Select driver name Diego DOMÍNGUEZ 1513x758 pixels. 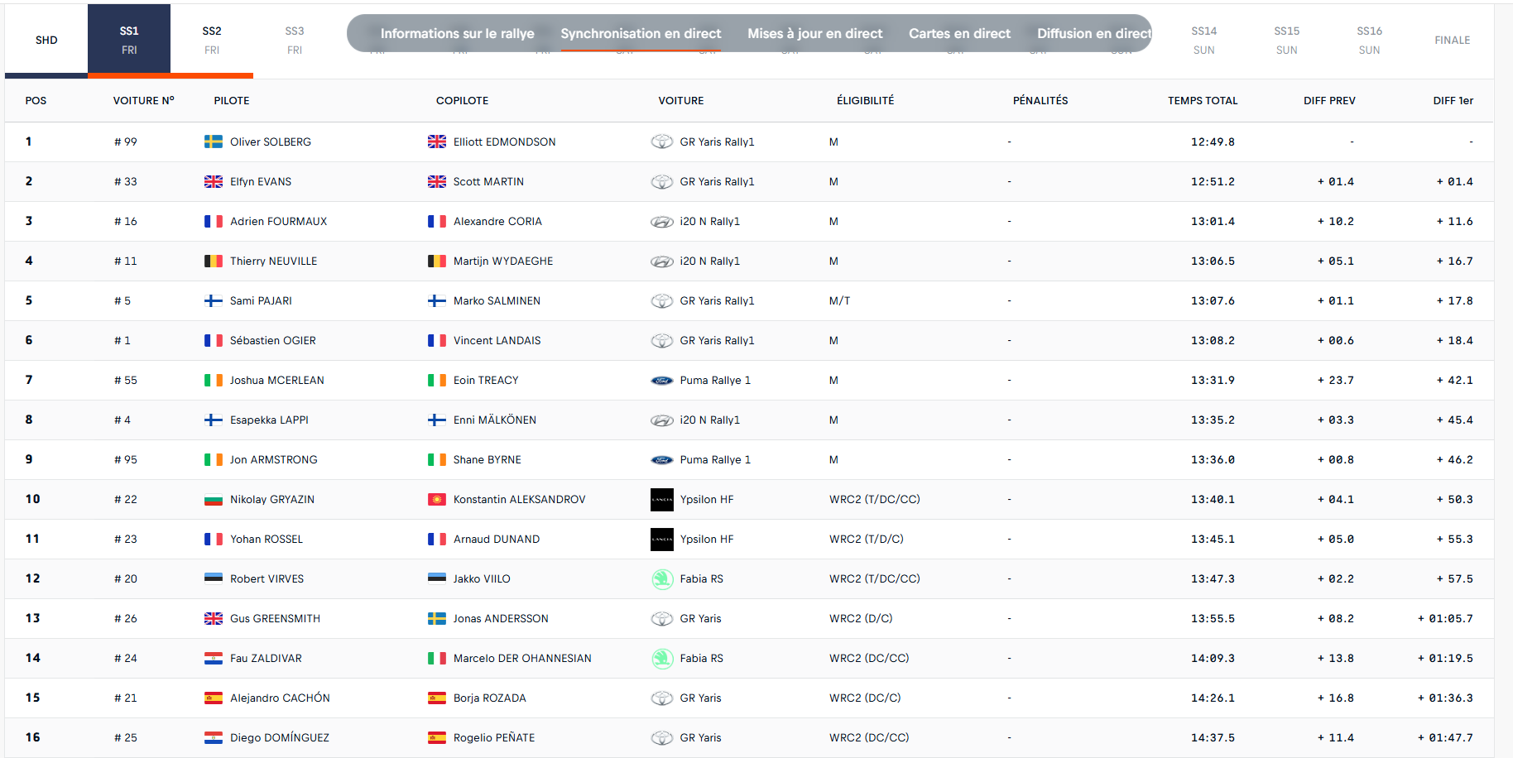click(x=280, y=737)
